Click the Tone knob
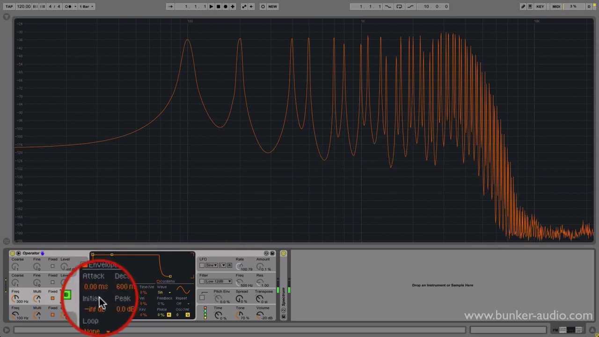The image size is (599, 337). click(x=240, y=315)
